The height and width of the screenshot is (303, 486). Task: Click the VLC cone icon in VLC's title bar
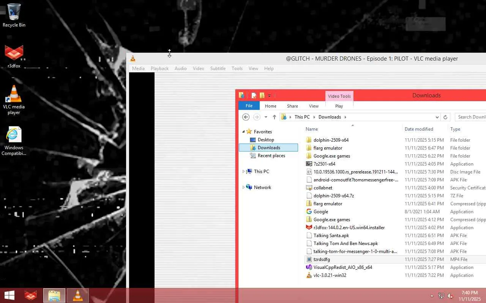point(133,59)
